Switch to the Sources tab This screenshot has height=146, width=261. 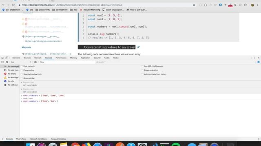pyautogui.click(x=27, y=58)
